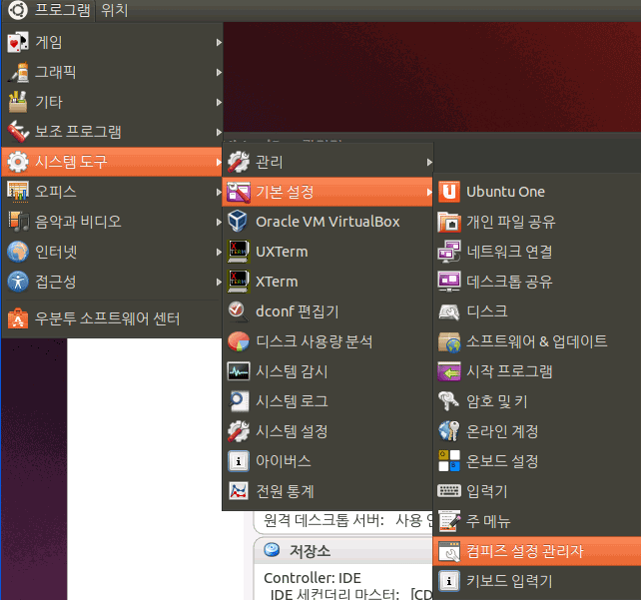Select 시스템 도구 menu entry
Viewport: 641px width, 600px height.
click(x=112, y=162)
